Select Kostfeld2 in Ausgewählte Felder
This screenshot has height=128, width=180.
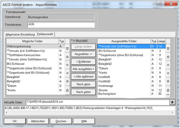(132, 81)
